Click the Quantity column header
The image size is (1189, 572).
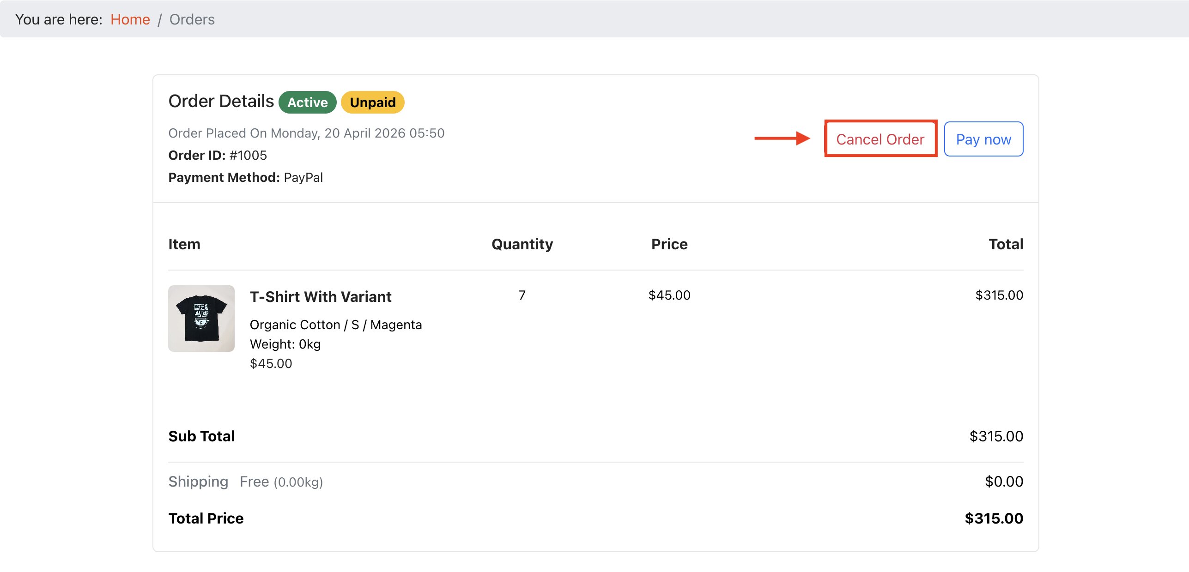[522, 244]
